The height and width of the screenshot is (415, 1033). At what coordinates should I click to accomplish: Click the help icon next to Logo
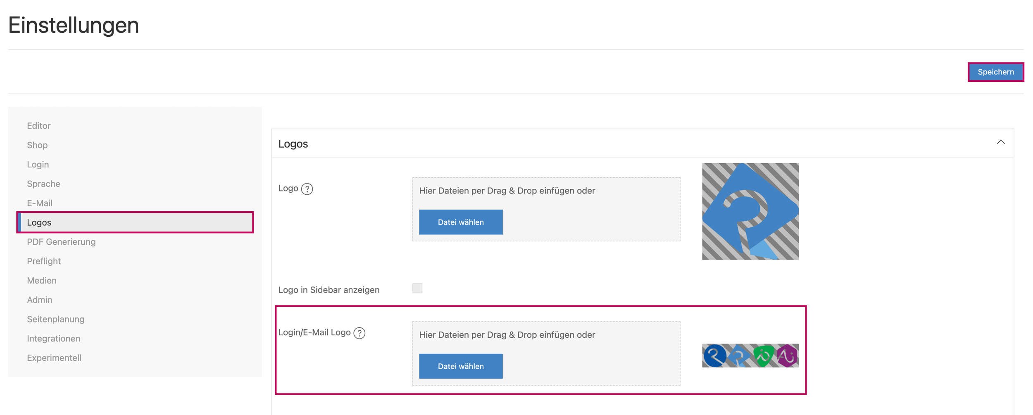point(307,189)
